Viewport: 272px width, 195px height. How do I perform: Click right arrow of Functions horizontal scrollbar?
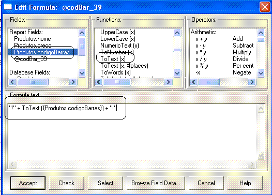coord(168,82)
